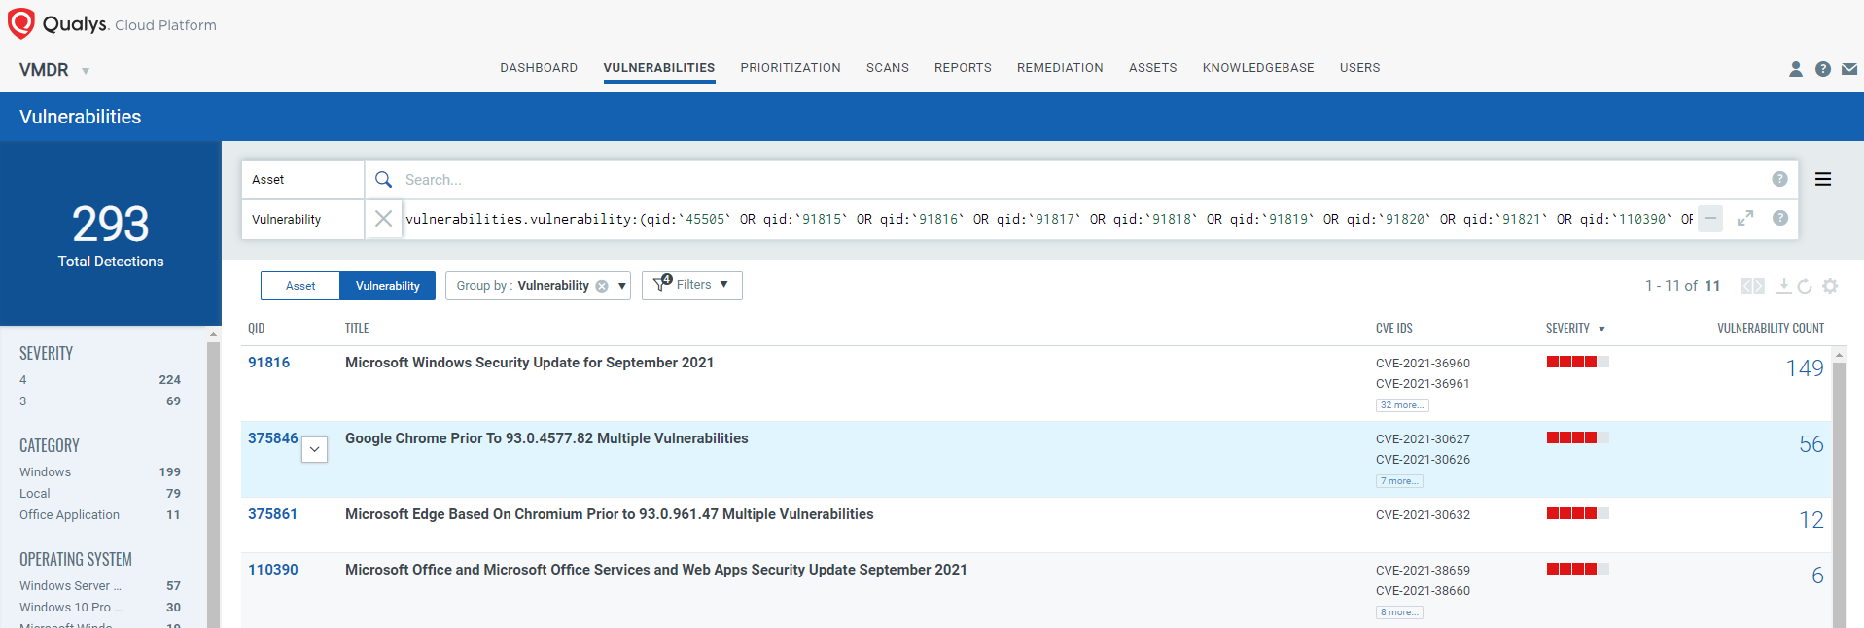
Task: Open QID 91816 link
Action: (x=268, y=363)
